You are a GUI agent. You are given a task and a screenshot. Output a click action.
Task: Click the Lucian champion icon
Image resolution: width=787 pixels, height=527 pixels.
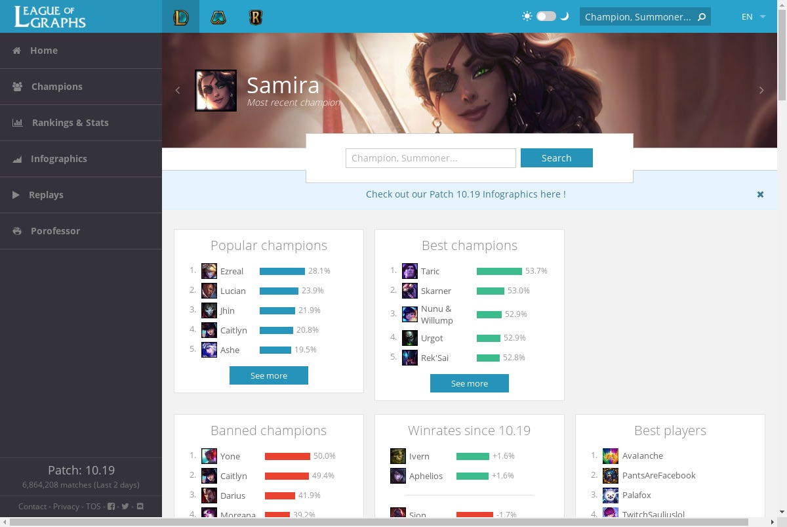point(209,291)
